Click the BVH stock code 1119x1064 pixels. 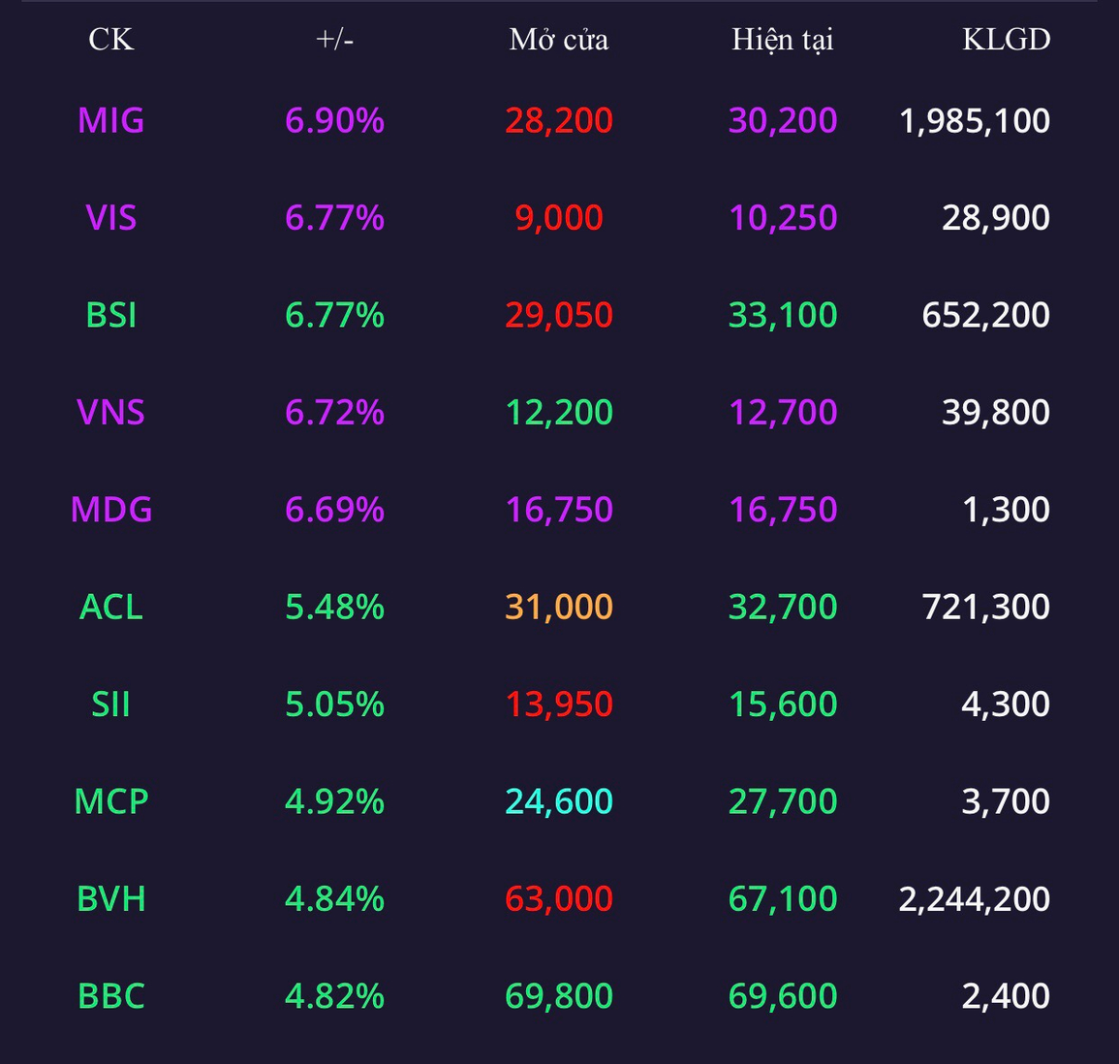click(x=110, y=898)
